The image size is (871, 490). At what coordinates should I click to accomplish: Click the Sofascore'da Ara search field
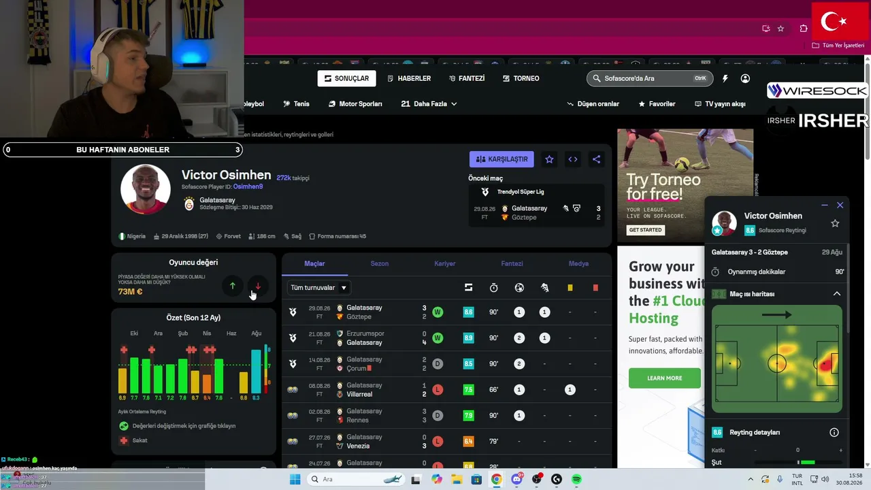[x=650, y=78]
